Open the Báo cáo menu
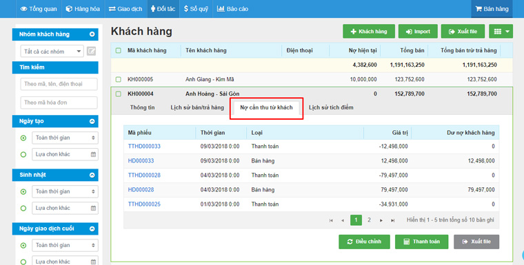 [x=232, y=9]
